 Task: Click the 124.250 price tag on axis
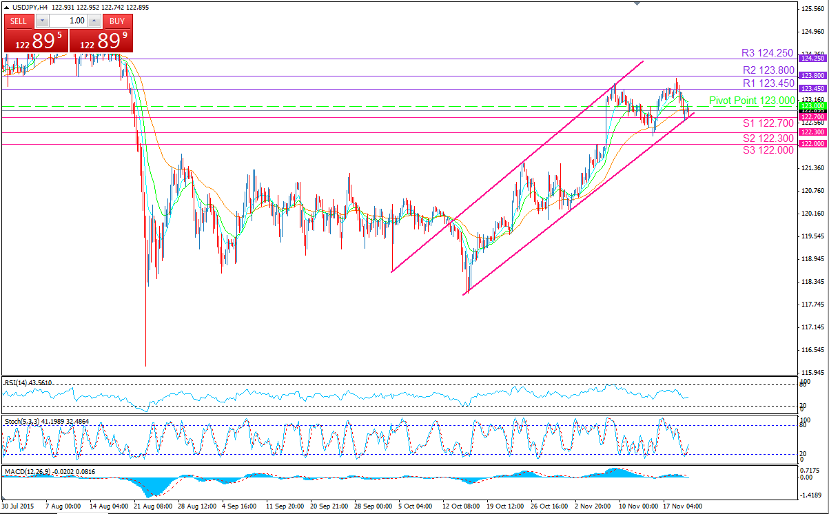point(813,59)
